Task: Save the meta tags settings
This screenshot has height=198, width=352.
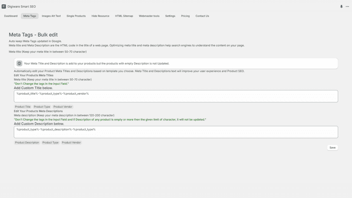Action: point(332,148)
